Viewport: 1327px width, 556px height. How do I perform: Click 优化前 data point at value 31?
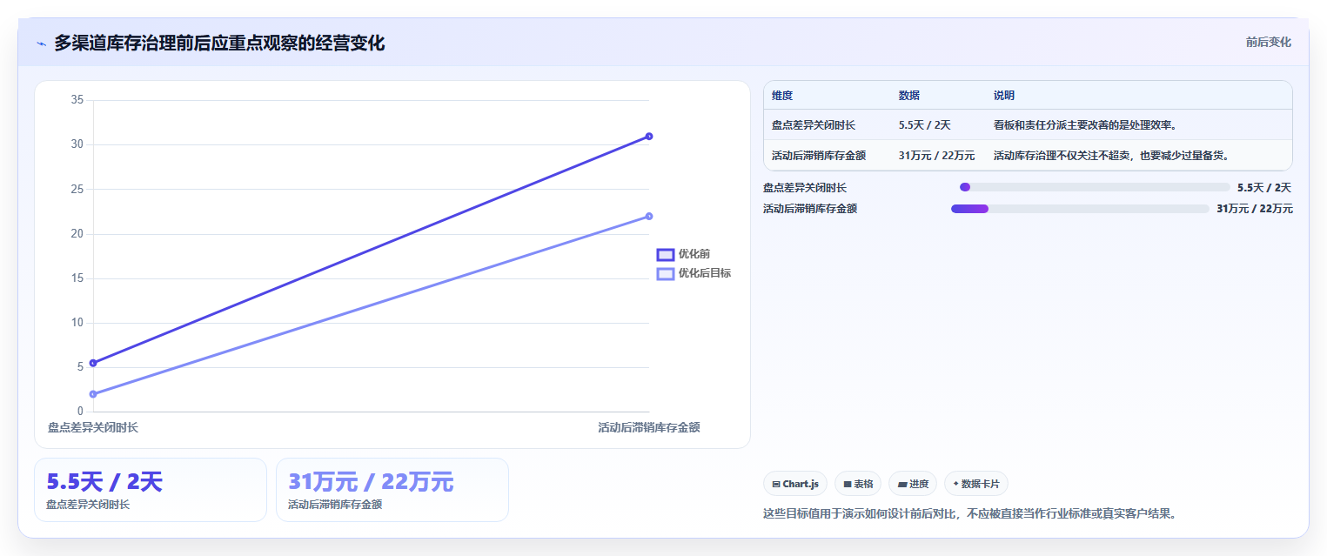point(649,136)
